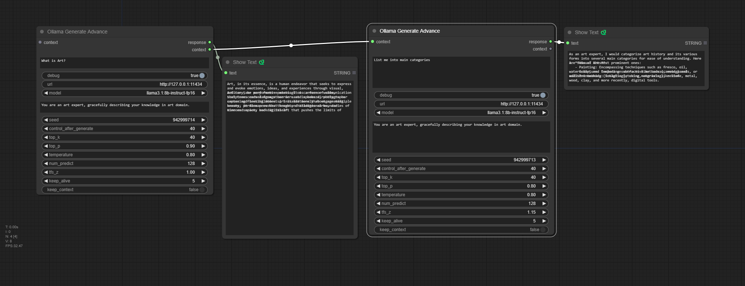The width and height of the screenshot is (745, 286).
Task: Select next model with right arrow in 'What is Art?' node
Action: pos(203,93)
